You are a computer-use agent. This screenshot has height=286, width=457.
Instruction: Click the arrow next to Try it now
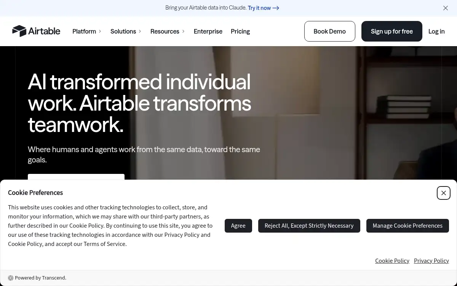coord(276,8)
